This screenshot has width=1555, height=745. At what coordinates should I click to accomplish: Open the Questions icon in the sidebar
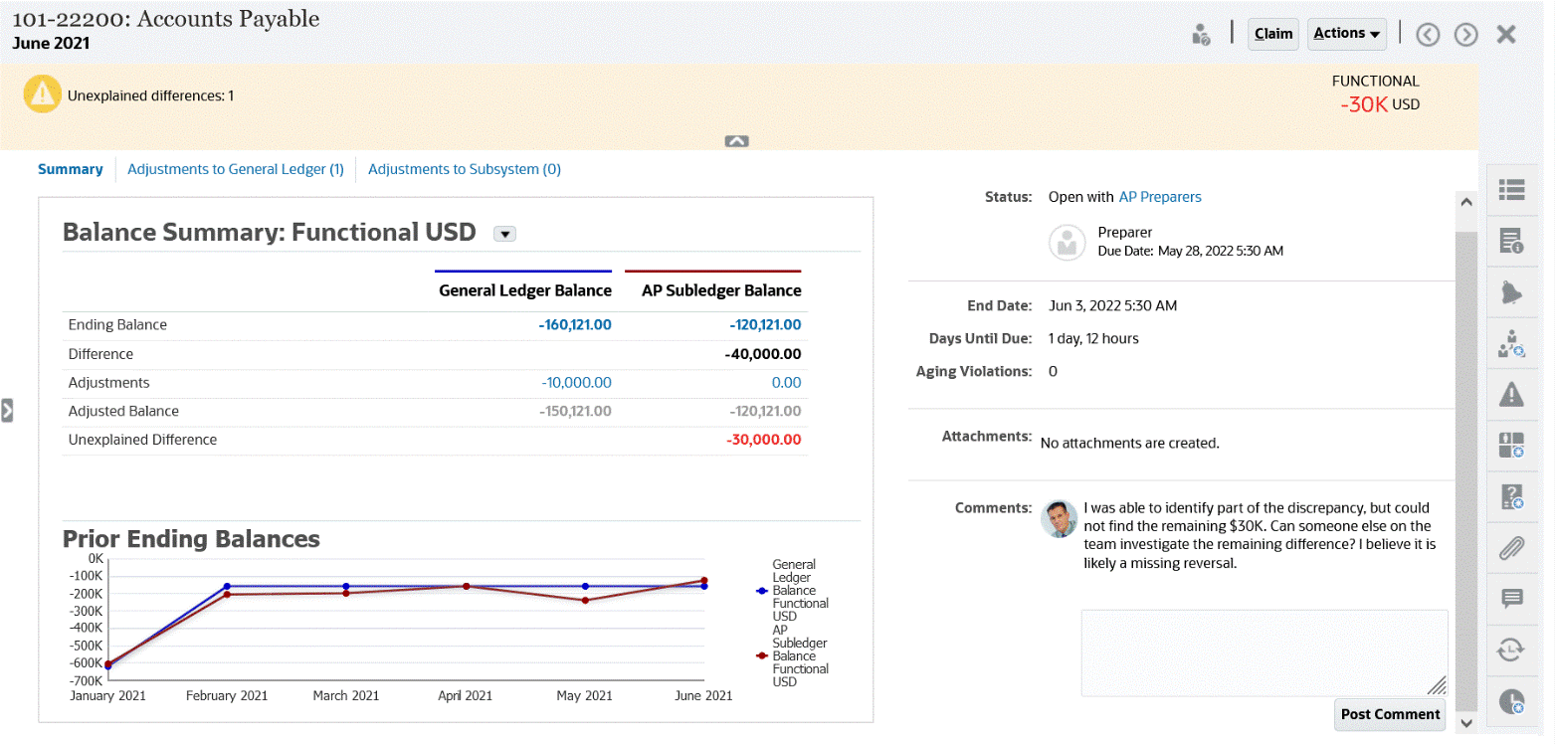click(1511, 496)
